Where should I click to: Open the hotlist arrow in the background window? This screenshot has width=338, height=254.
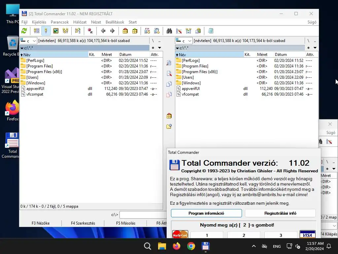[334, 169]
